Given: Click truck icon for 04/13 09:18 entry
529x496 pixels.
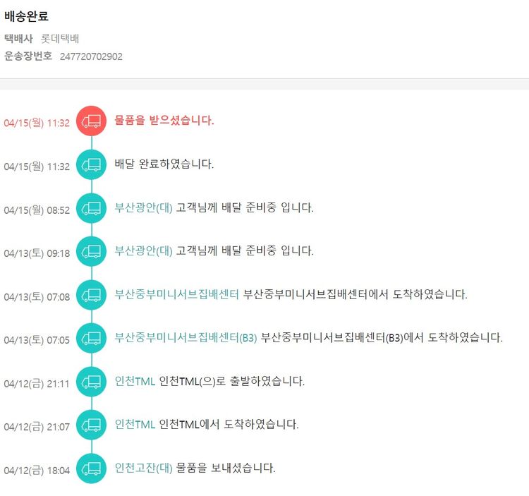Looking at the screenshot, I should pos(91,251).
